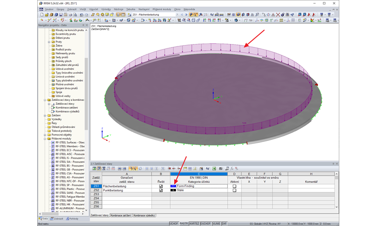Click the Redo arrow icon

point(86,15)
